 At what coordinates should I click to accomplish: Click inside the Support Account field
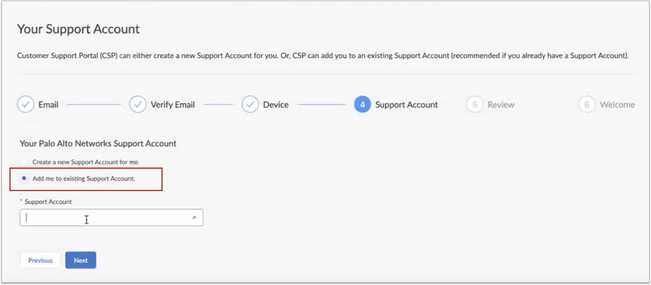click(x=106, y=218)
